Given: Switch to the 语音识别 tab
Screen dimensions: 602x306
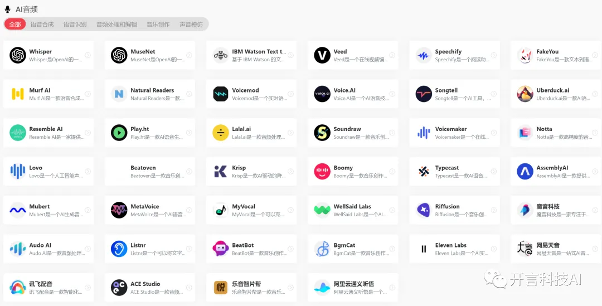Looking at the screenshot, I should 75,24.
